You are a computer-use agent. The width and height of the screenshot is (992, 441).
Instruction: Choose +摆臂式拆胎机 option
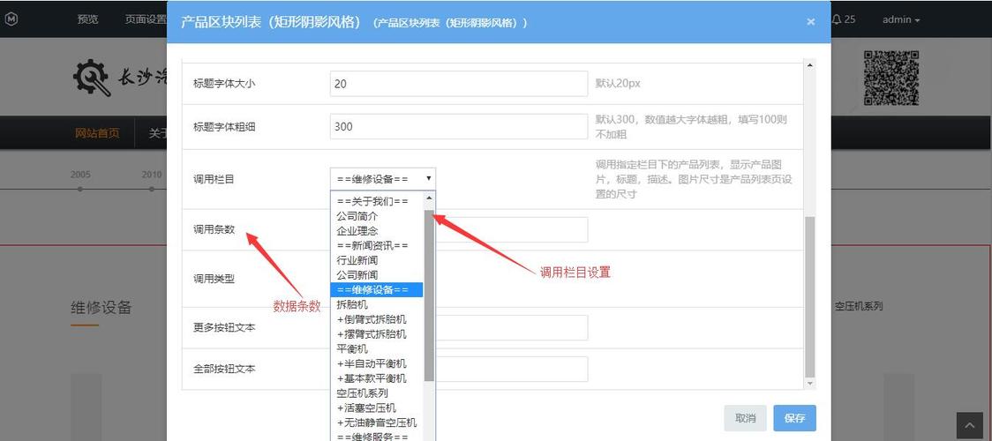(x=377, y=333)
